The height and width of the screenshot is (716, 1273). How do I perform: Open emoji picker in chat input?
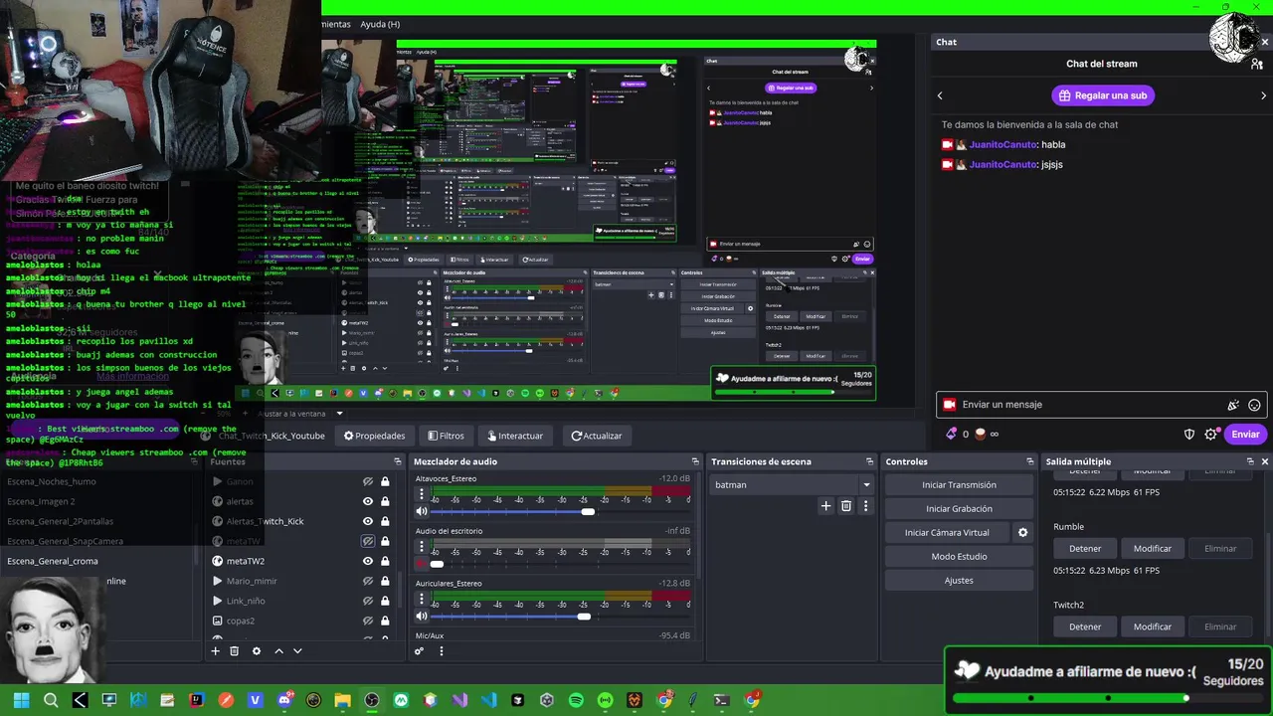pyautogui.click(x=1254, y=405)
